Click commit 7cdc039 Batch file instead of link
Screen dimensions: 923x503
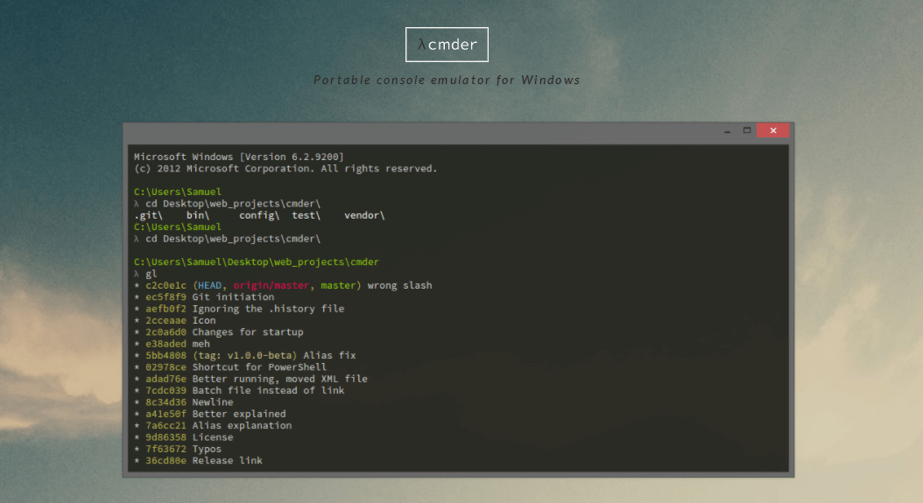pyautogui.click(x=239, y=391)
